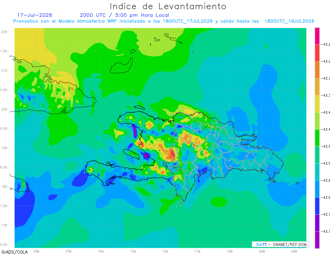Screen dimensions: 330x255
Task: Select the date text "17-Jul-2026"
Action: [35, 15]
